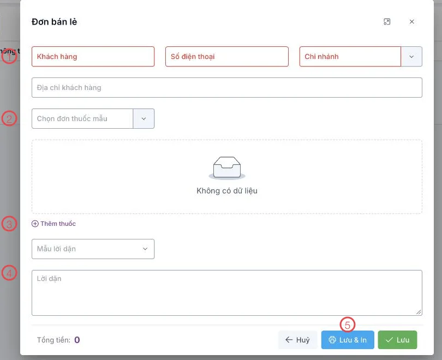This screenshot has width=442, height=360.
Task: Click into the Chi nhánh combo box
Action: point(350,57)
